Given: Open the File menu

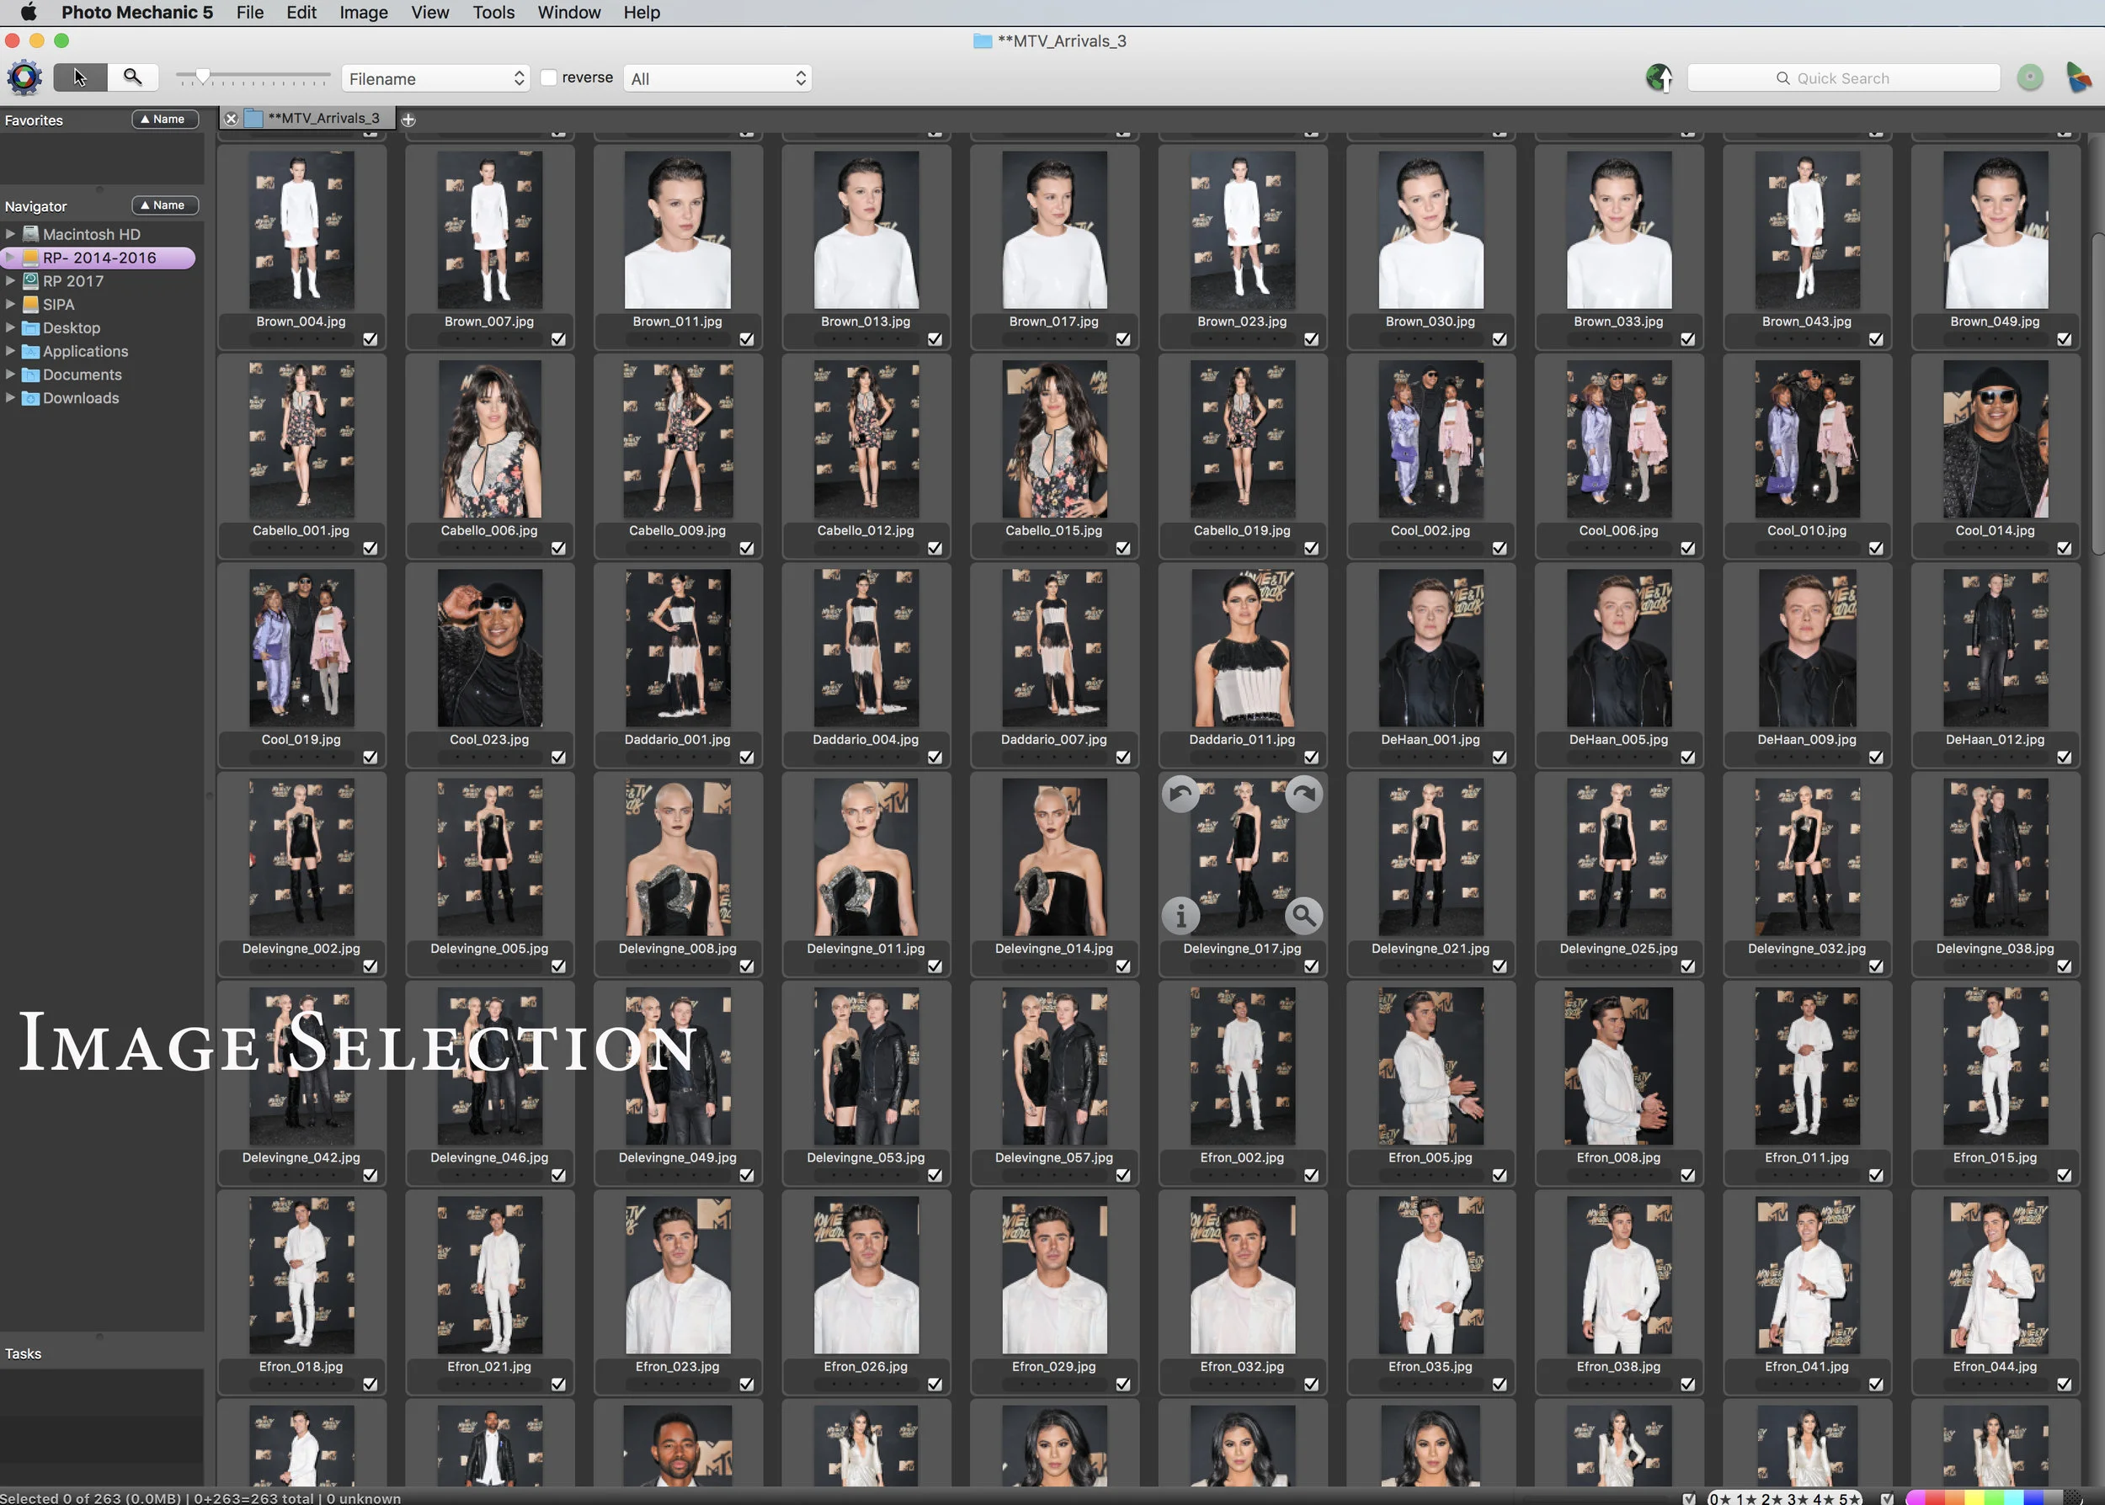Looking at the screenshot, I should [x=249, y=12].
